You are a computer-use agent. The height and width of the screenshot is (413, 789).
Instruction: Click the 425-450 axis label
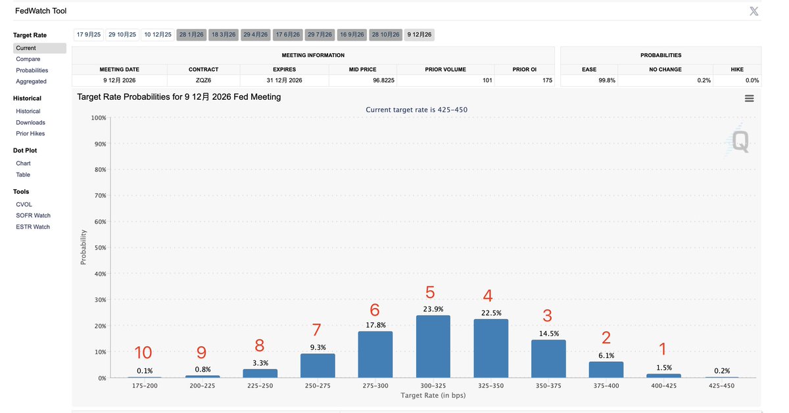click(x=722, y=386)
